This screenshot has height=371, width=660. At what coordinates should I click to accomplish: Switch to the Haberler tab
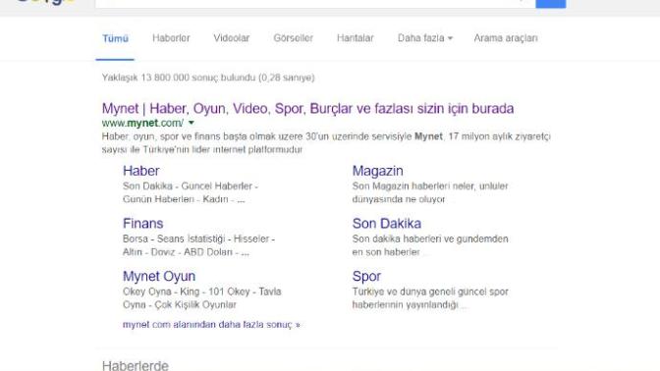(x=171, y=38)
